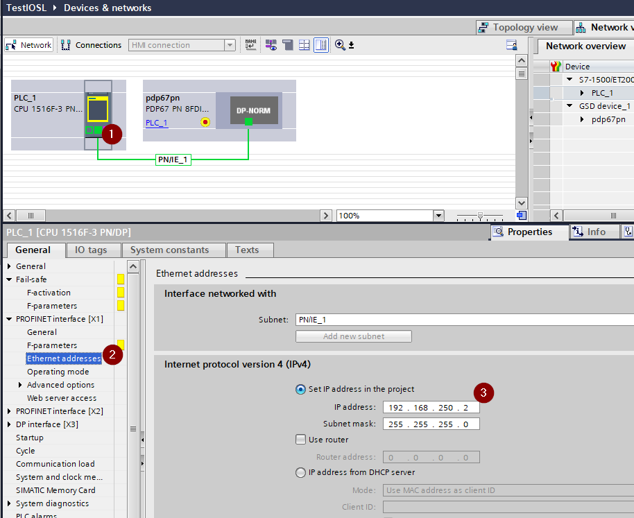Click the Subnet mask input field
634x518 pixels.
pos(431,424)
